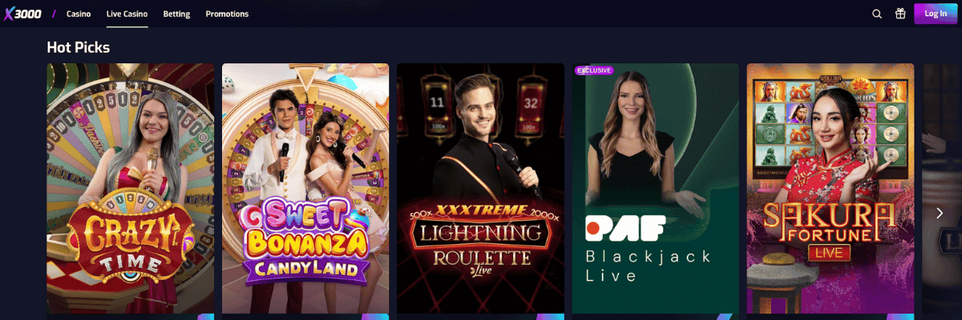Open the Betting section

176,14
